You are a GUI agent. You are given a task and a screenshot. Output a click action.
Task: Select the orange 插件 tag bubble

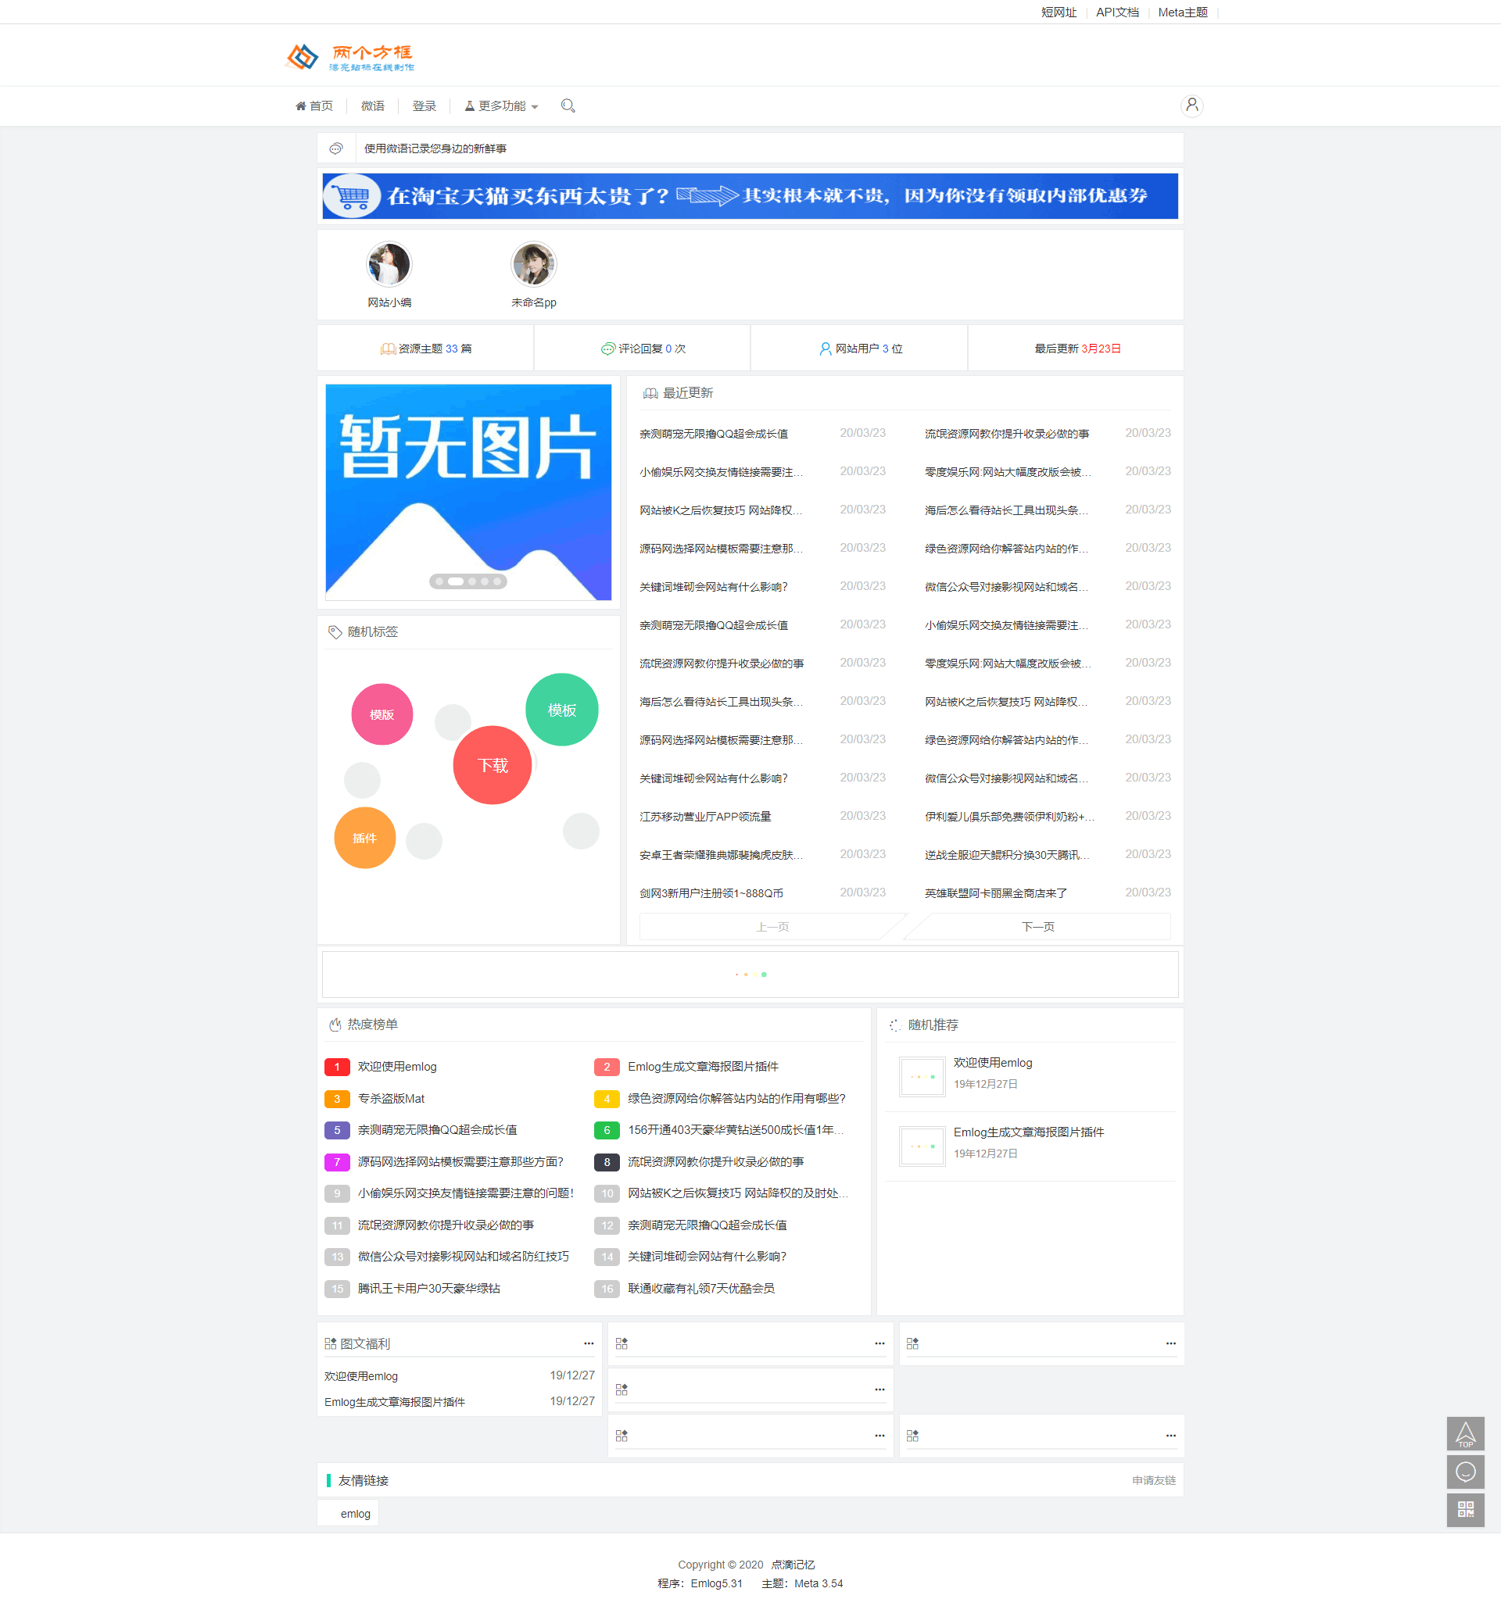point(364,838)
